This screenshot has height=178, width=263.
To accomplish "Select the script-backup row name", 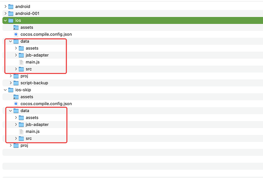I will pos(34,83).
